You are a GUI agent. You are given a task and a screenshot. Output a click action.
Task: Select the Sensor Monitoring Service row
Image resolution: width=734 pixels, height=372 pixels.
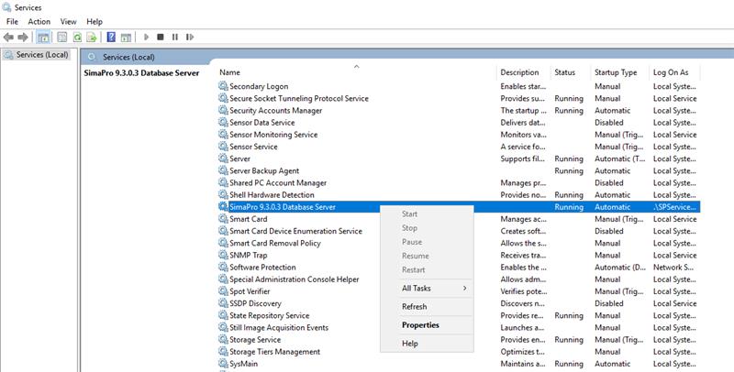point(459,135)
